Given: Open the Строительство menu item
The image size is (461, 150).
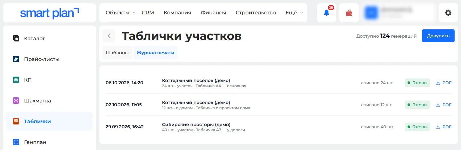Looking at the screenshot, I should [x=256, y=13].
